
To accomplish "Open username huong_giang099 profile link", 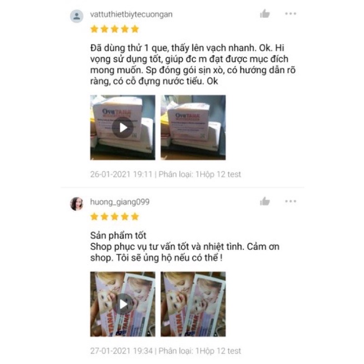I will pos(120,202).
